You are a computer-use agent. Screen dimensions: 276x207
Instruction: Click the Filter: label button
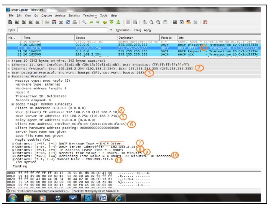point(12,30)
